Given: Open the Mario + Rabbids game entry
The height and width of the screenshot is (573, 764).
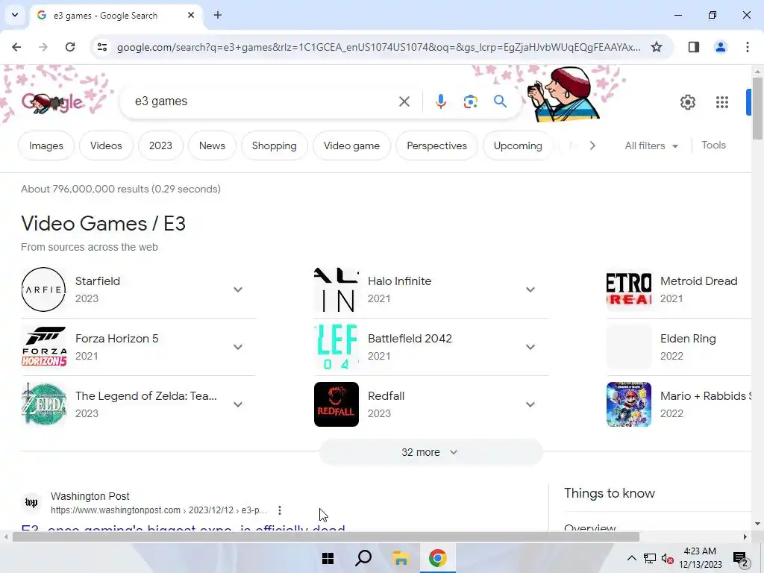Looking at the screenshot, I should coord(678,404).
